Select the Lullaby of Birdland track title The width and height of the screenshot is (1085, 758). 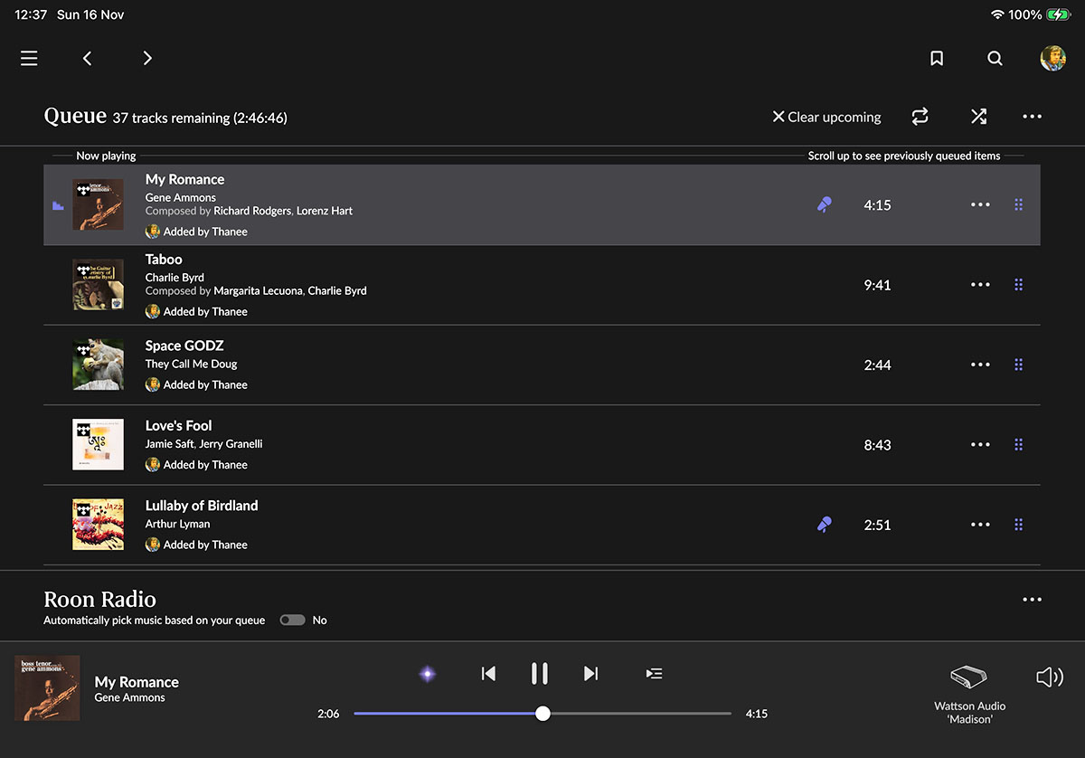[x=202, y=506]
